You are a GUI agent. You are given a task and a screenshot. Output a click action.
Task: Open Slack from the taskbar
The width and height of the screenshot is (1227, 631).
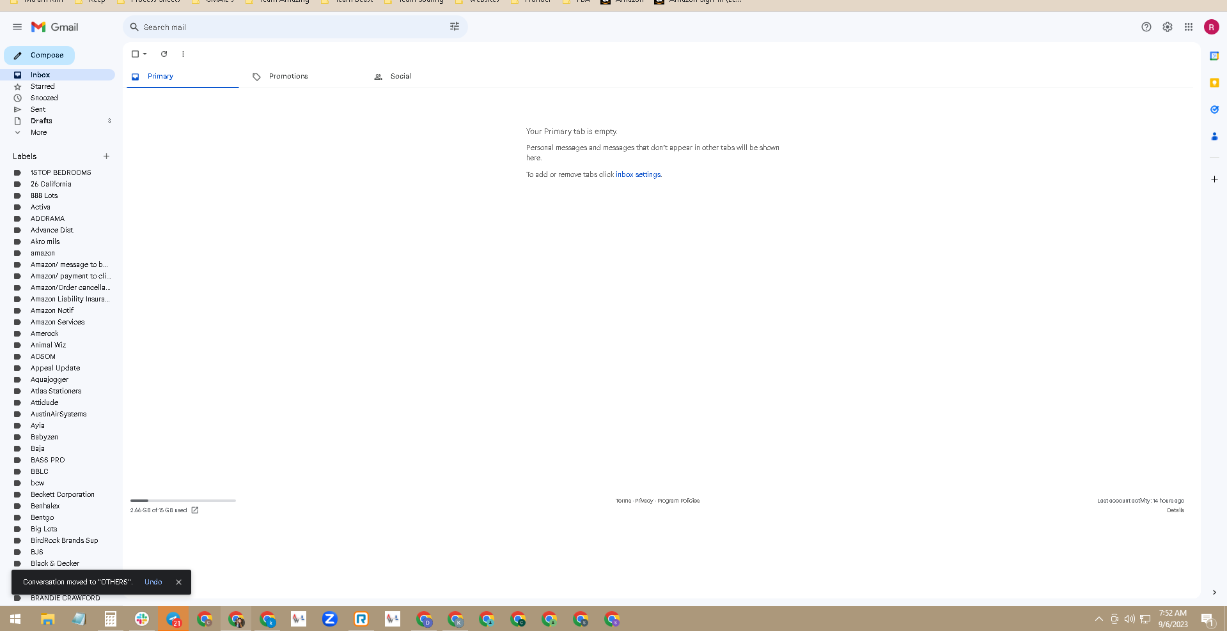[142, 619]
